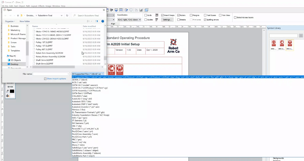Image resolution: width=304 pixels, height=161 pixels.
Task: Click the file list horizontal scrollbar
Action: 54,67
